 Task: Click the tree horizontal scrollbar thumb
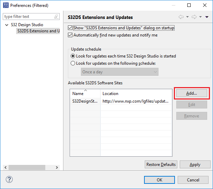tap(27, 167)
